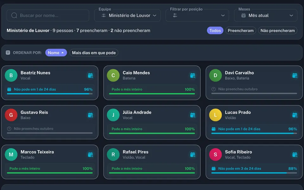Click Baixo, Bateria role text

(237, 78)
